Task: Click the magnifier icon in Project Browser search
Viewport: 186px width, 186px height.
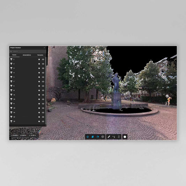Action: tap(11, 51)
